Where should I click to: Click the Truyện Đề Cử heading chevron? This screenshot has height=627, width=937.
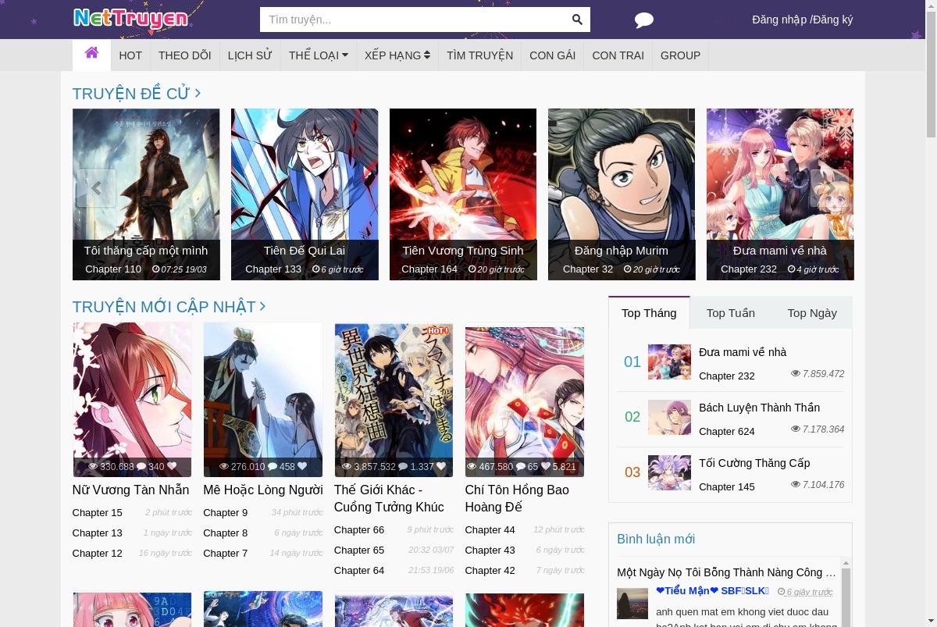(x=198, y=93)
